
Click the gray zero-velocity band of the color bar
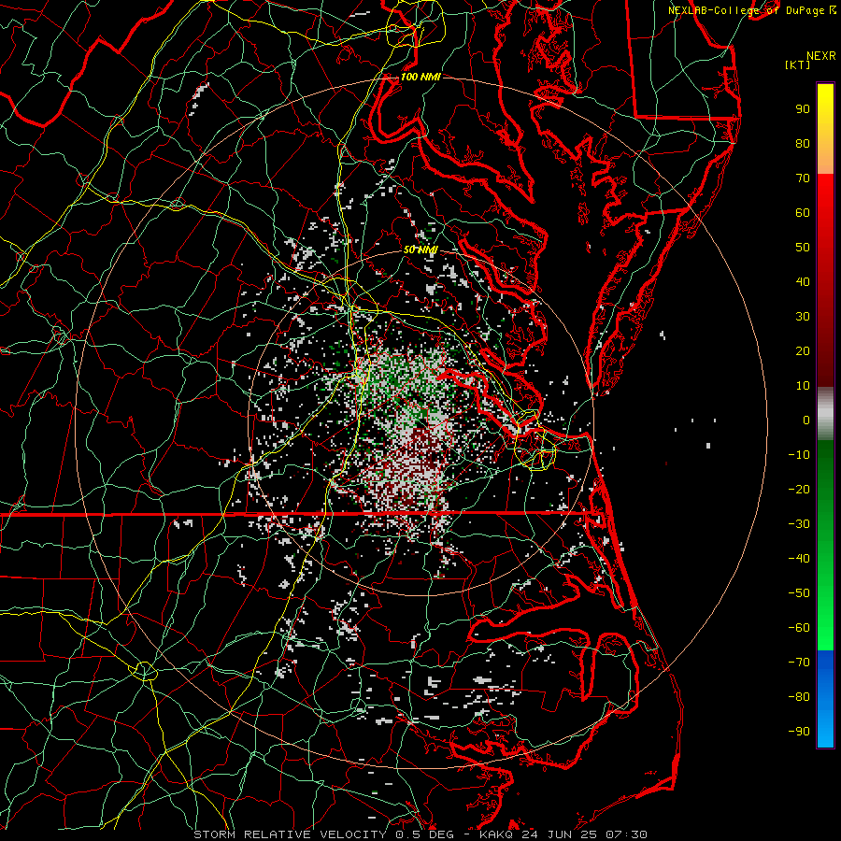[825, 414]
